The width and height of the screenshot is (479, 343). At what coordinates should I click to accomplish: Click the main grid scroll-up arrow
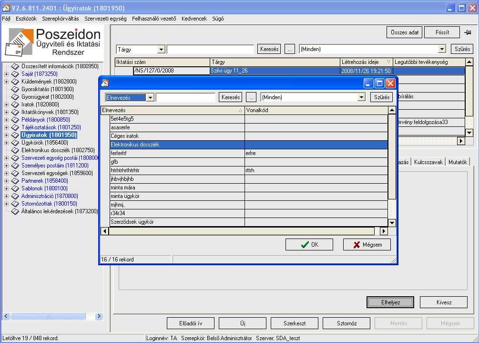469,62
